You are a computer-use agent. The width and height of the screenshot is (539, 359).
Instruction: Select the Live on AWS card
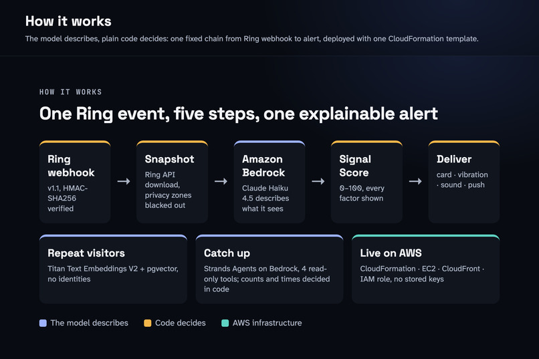click(425, 269)
